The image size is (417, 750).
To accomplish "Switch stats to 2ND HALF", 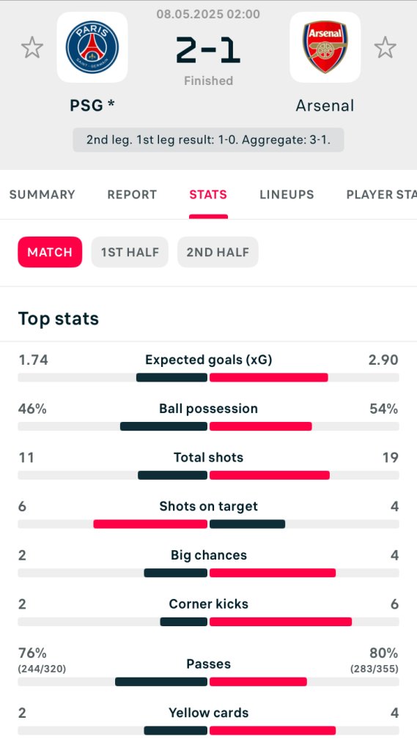I will pyautogui.click(x=218, y=252).
